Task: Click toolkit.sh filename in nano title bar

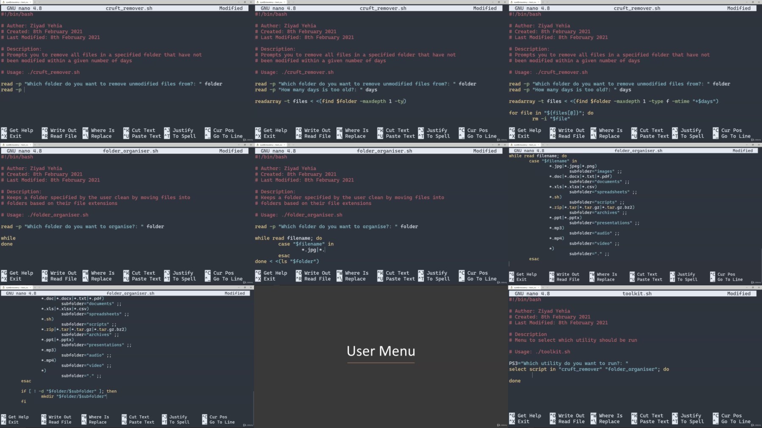Action: [637, 293]
